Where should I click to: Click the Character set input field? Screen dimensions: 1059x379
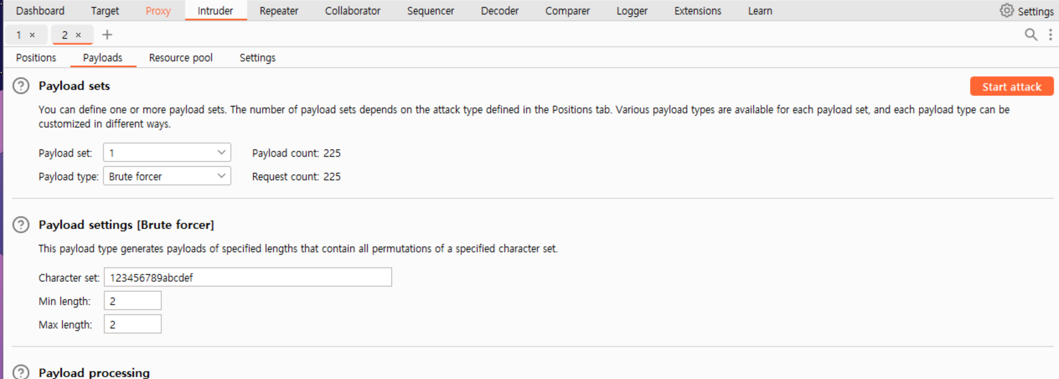[x=247, y=277]
